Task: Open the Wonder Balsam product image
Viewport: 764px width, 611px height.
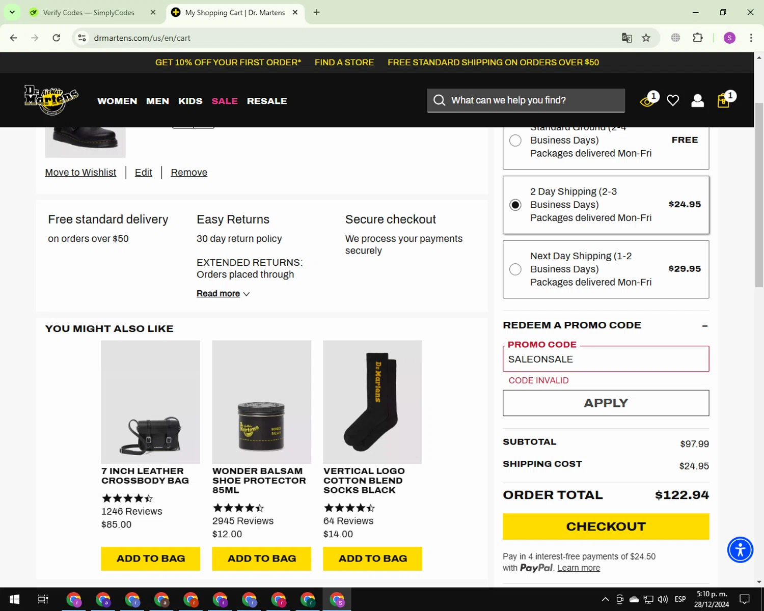Action: point(262,402)
